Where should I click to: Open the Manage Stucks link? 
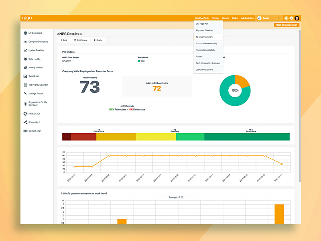click(36, 94)
